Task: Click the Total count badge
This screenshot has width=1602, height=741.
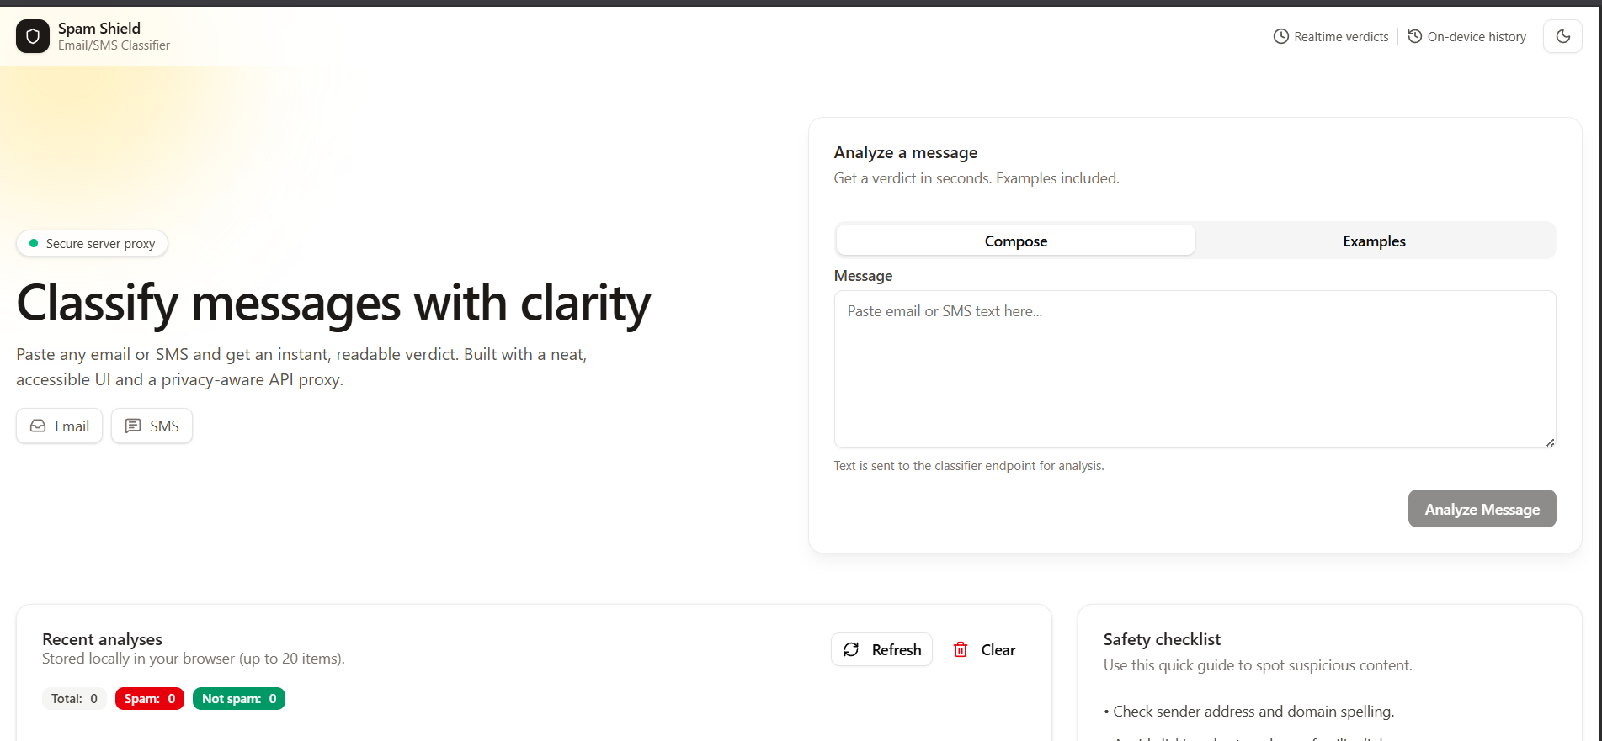Action: tap(74, 699)
